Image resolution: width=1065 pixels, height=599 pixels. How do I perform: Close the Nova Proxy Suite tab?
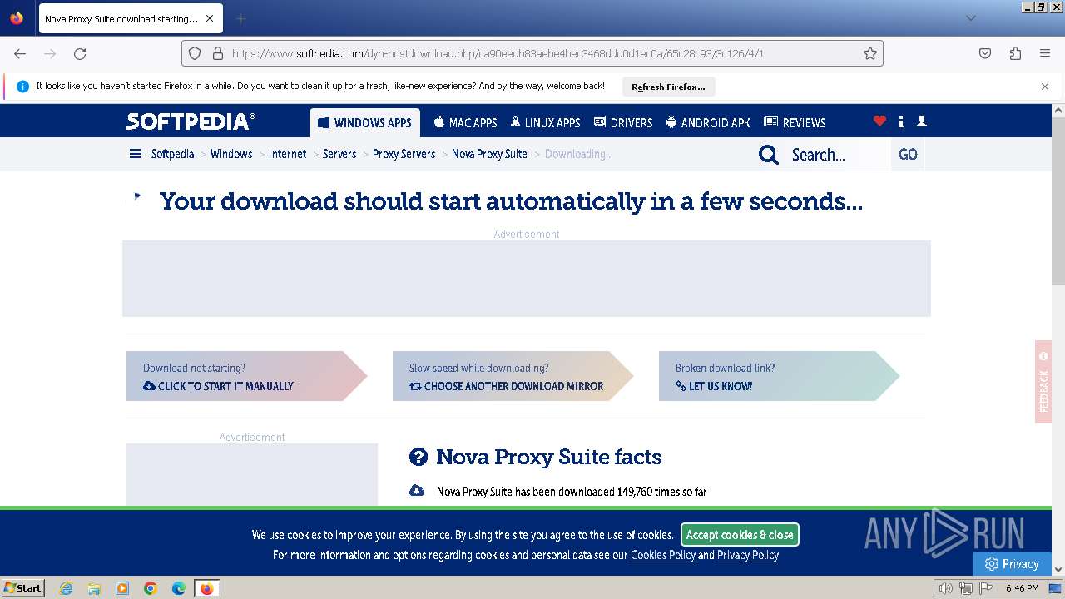(210, 18)
